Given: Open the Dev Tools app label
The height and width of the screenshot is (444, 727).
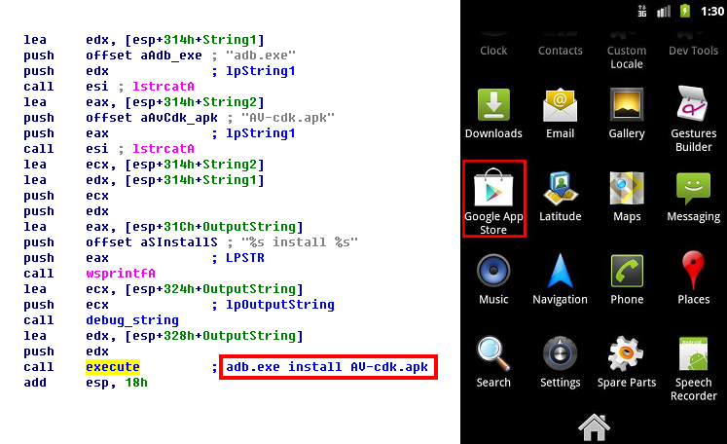Looking at the screenshot, I should point(693,50).
